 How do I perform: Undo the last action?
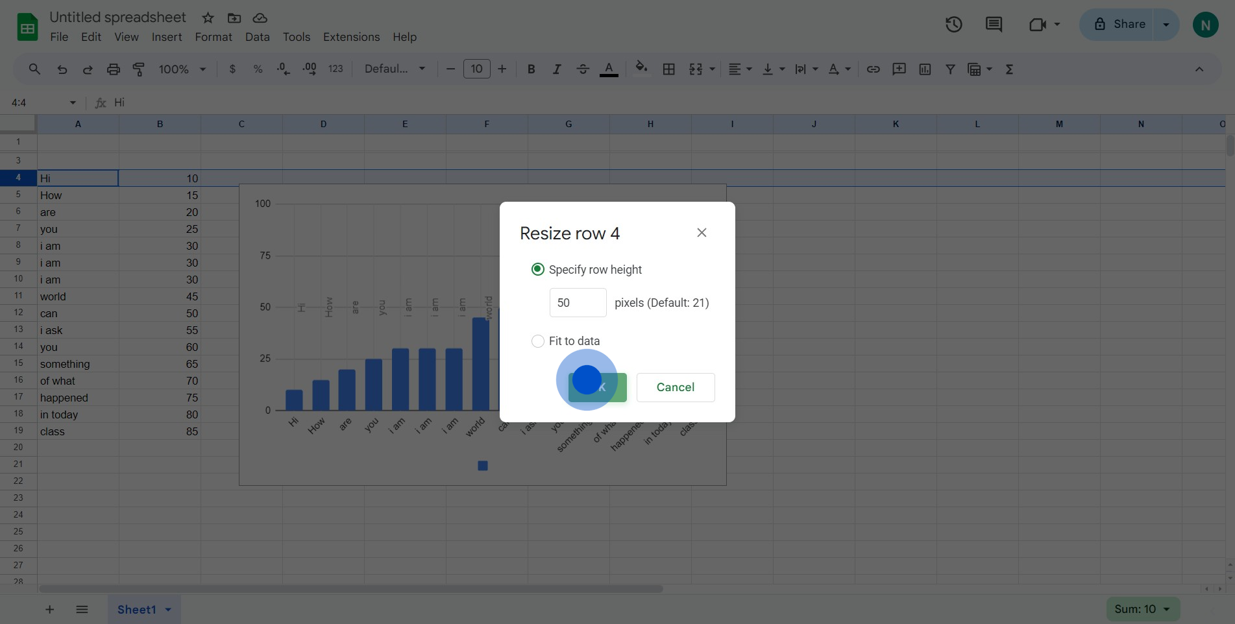[x=62, y=69]
